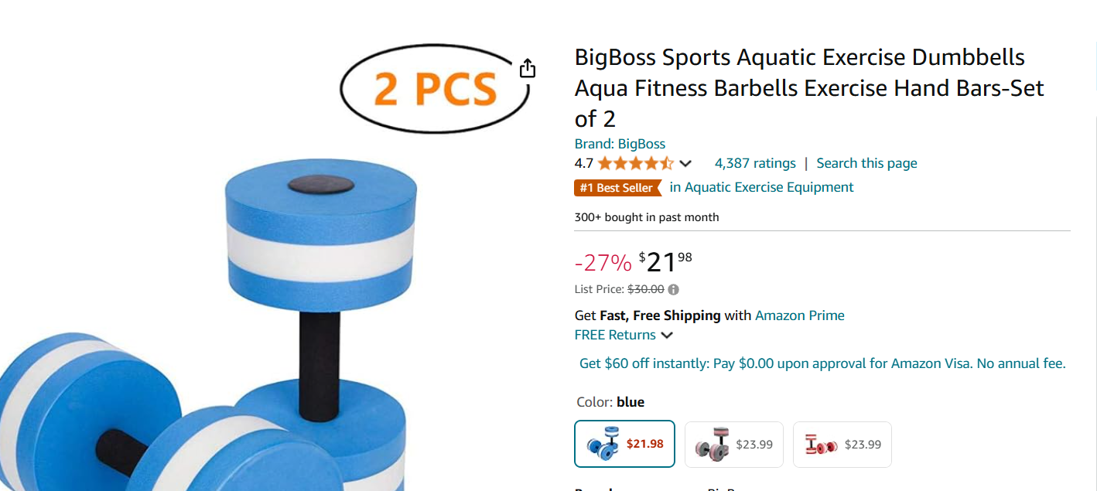Click the info icon beside List Price

[674, 290]
